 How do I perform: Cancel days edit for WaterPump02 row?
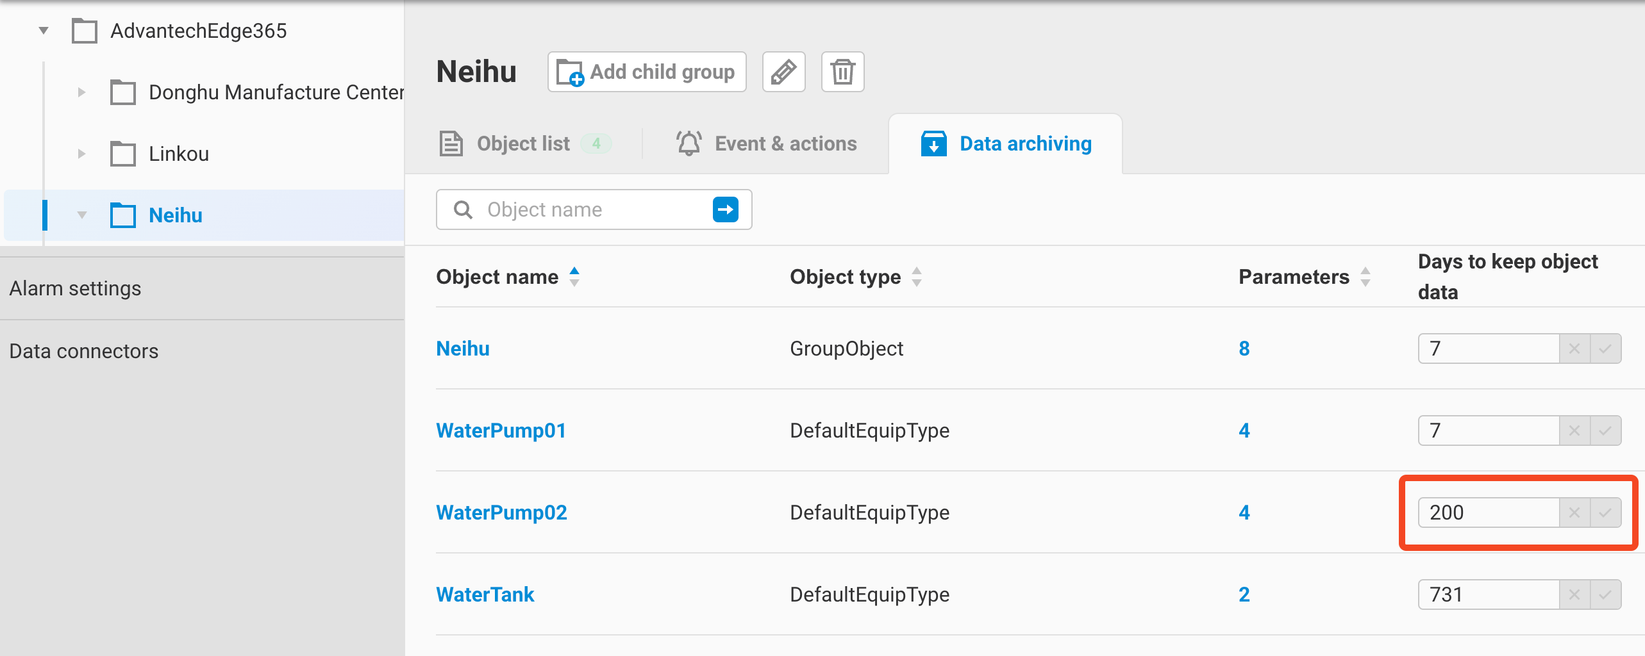[1574, 512]
